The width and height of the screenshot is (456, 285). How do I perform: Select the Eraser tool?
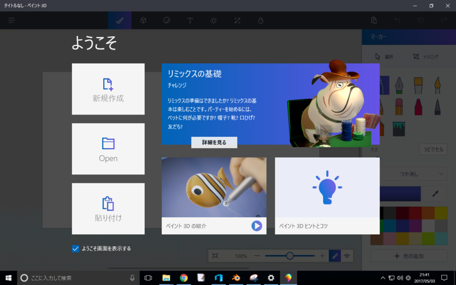tap(399, 107)
